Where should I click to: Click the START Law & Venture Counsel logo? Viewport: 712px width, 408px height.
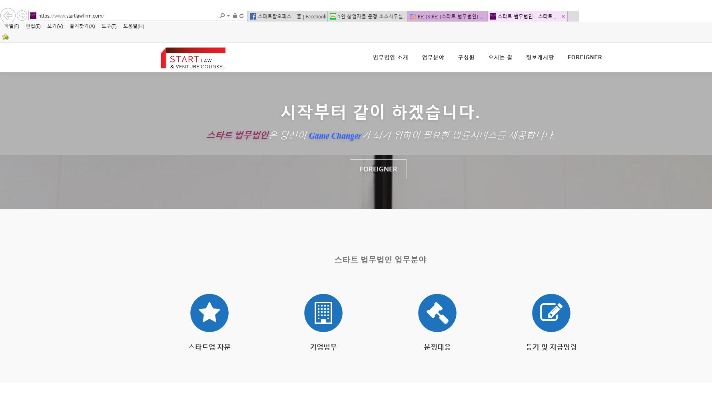pos(193,58)
